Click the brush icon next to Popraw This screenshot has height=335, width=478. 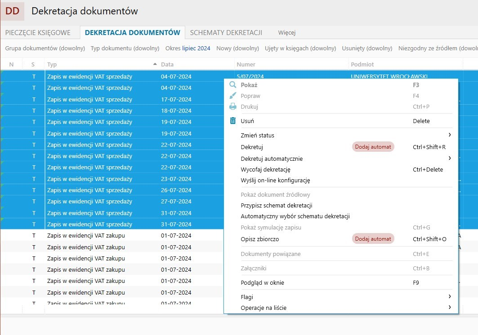(232, 96)
